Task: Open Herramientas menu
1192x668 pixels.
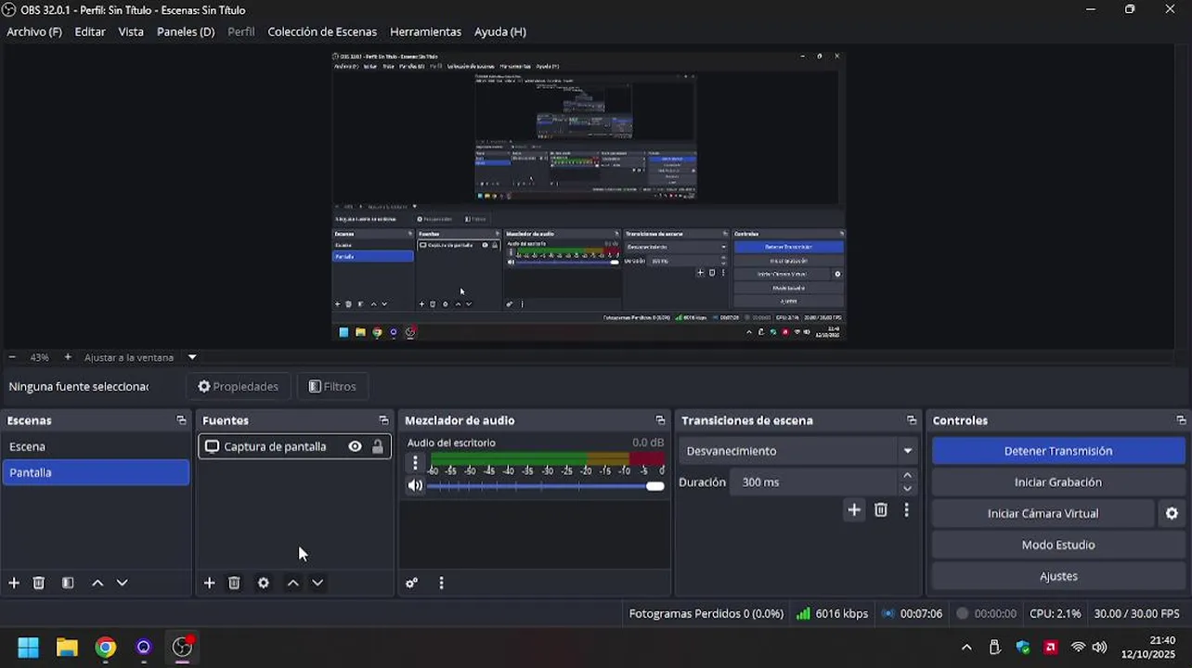Action: click(x=425, y=32)
